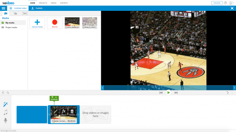Open the EXPORTS menu item

tap(64, 3)
